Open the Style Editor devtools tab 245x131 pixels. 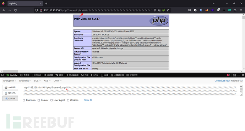[x=72, y=75]
